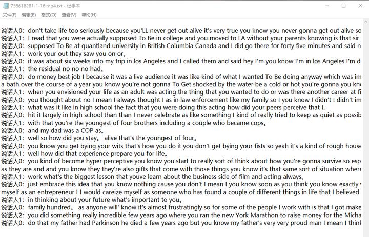Open the 格式(O) menu
Screen dimensions: 369x237
[x=49, y=15]
